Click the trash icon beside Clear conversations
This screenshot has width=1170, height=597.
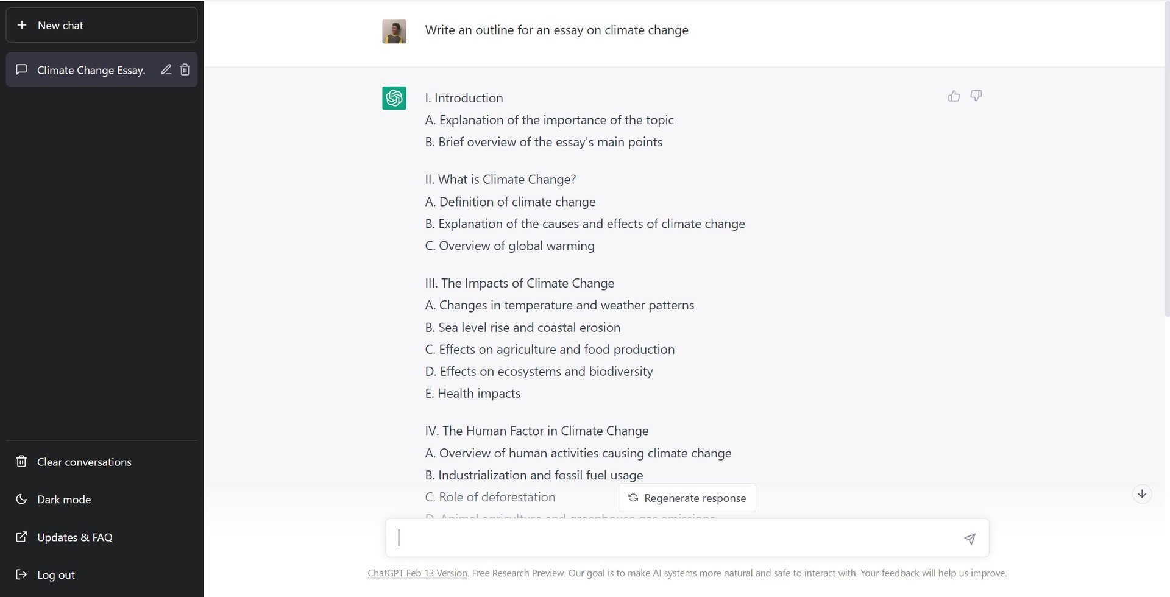coord(21,462)
